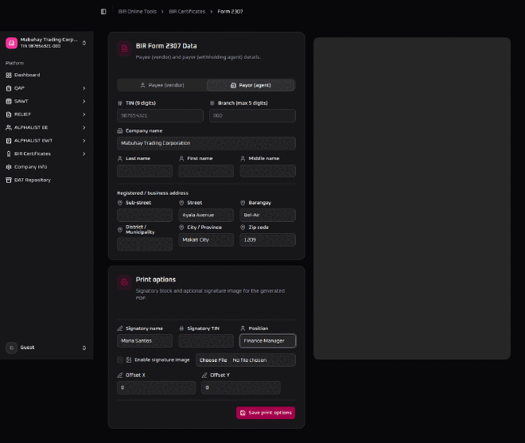The image size is (525, 443).
Task: Click the pin icon beside Zip code
Action: tap(243, 227)
